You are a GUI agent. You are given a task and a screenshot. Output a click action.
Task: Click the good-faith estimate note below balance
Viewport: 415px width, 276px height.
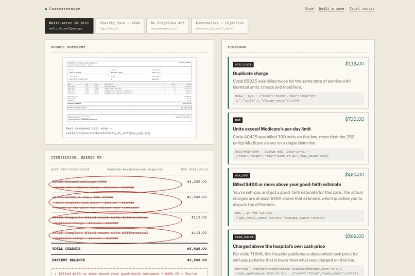coord(129,273)
